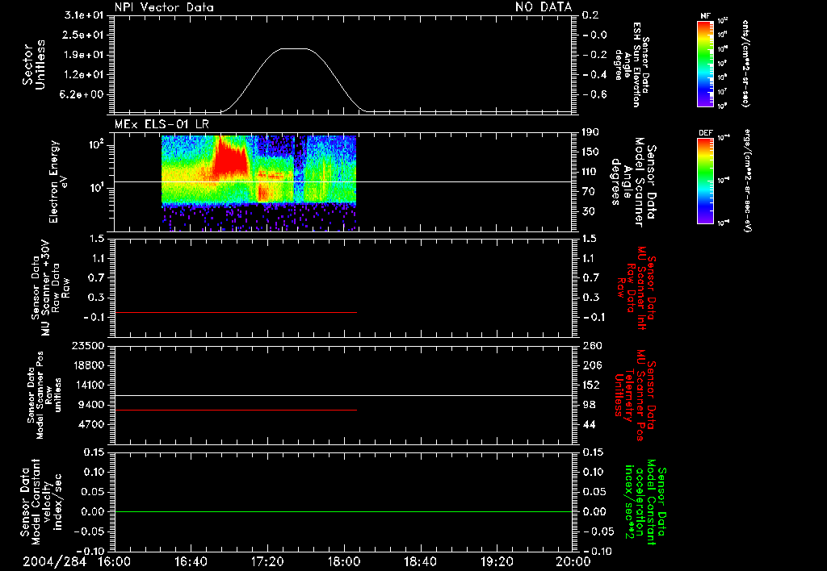Screen dimensions: 827x571
Task: Click the "206" telemetry tick label
Action: pos(593,365)
